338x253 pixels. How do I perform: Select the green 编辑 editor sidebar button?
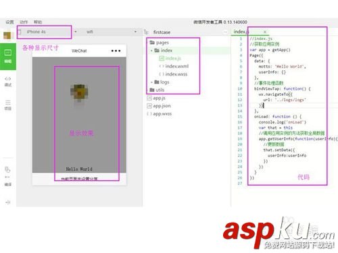point(8,57)
